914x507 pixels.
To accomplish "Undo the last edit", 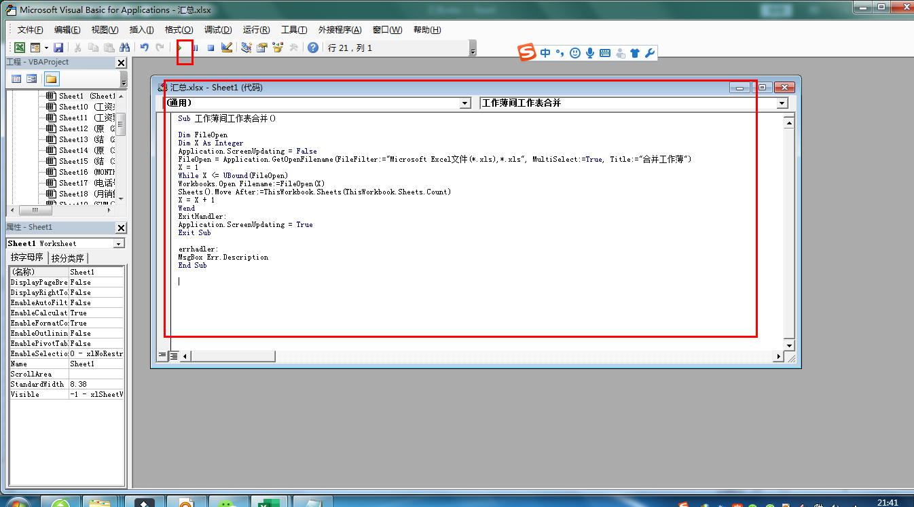I will [144, 48].
